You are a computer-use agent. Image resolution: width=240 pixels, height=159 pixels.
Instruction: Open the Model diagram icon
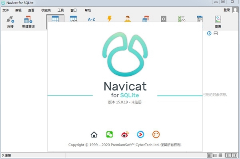click(200, 19)
